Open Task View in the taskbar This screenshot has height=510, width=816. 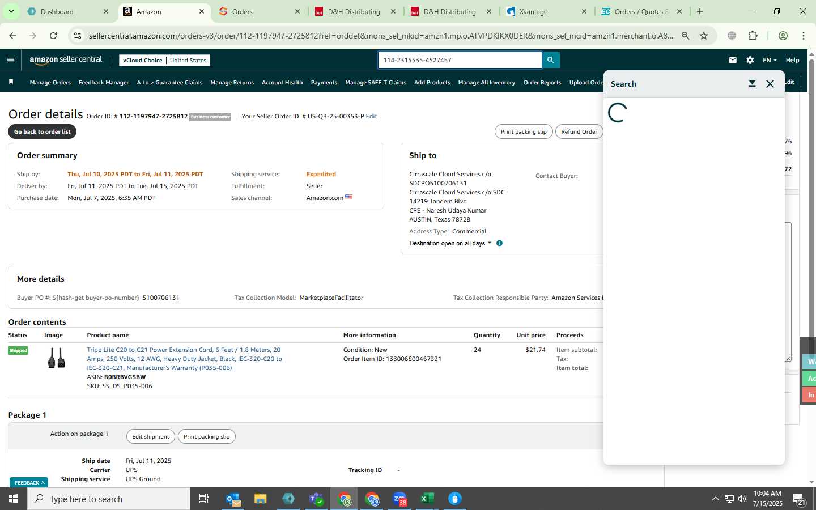point(204,499)
